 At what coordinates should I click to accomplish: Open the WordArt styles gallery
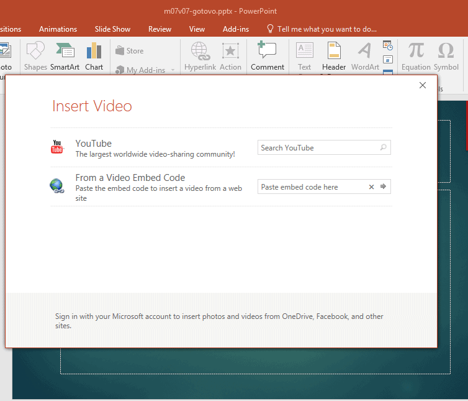365,56
